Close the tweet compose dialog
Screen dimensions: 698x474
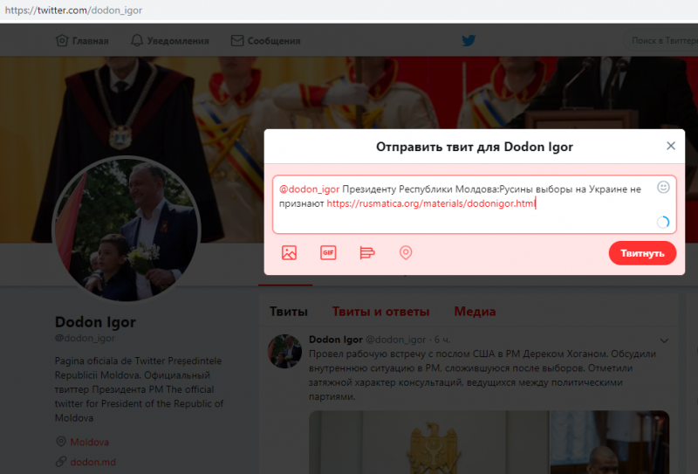tap(670, 146)
